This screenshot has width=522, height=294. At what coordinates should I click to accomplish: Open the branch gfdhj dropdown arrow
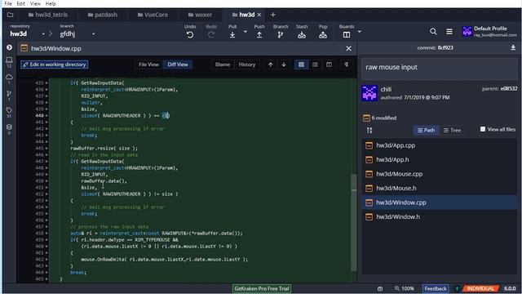(94, 34)
